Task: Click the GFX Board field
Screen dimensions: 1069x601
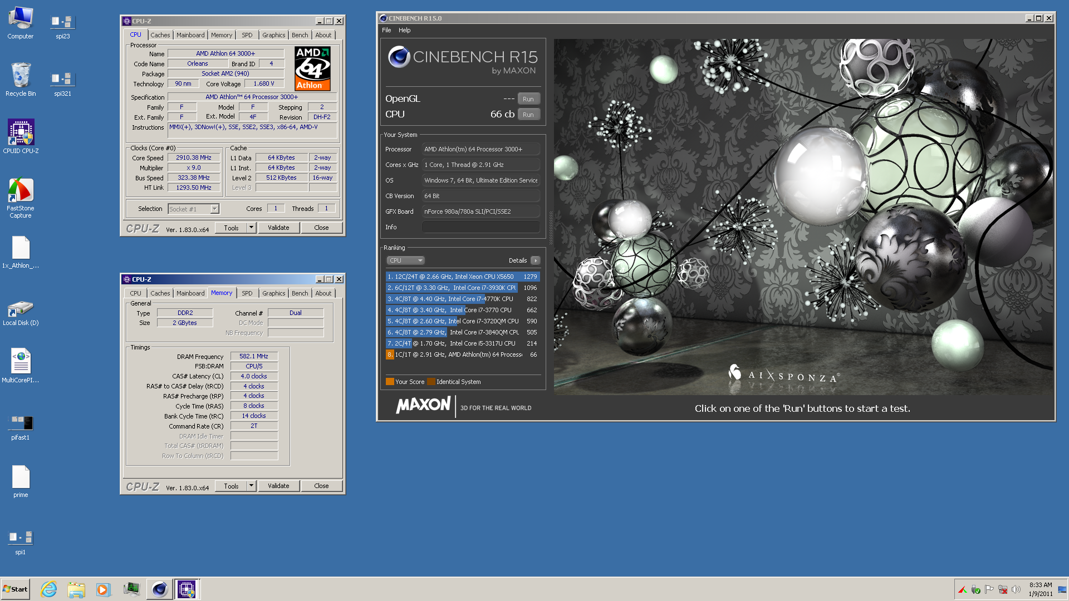Action: [x=480, y=211]
